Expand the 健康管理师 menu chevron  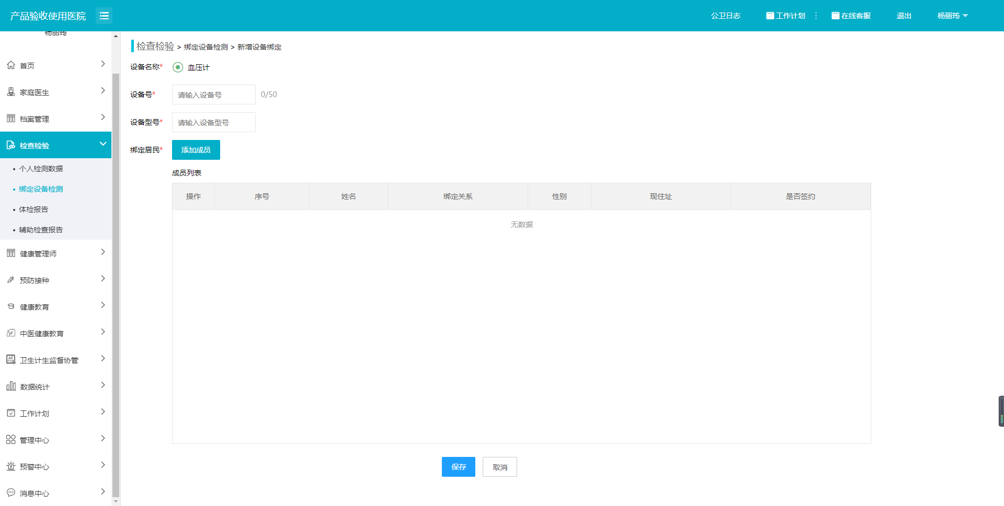(x=103, y=252)
